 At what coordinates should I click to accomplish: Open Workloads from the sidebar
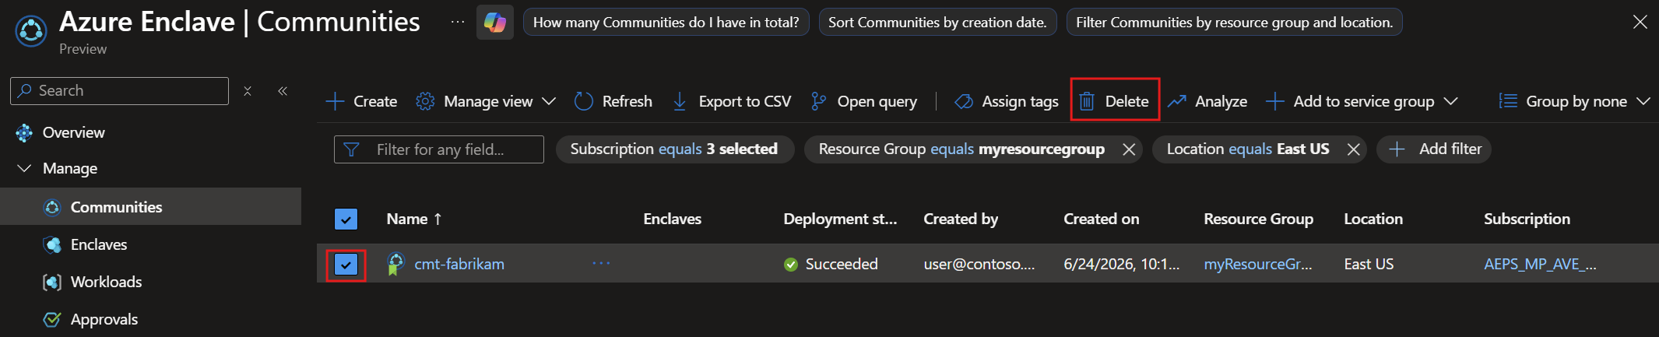coord(106,283)
